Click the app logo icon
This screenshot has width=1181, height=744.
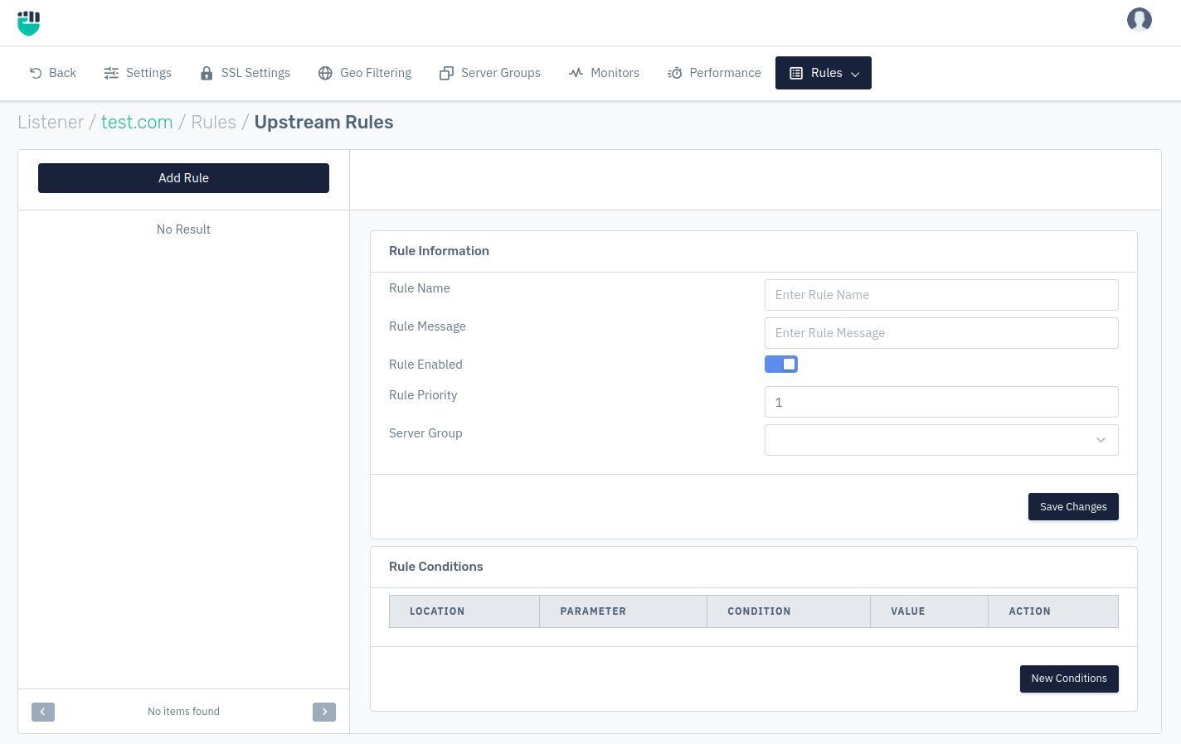tap(29, 23)
